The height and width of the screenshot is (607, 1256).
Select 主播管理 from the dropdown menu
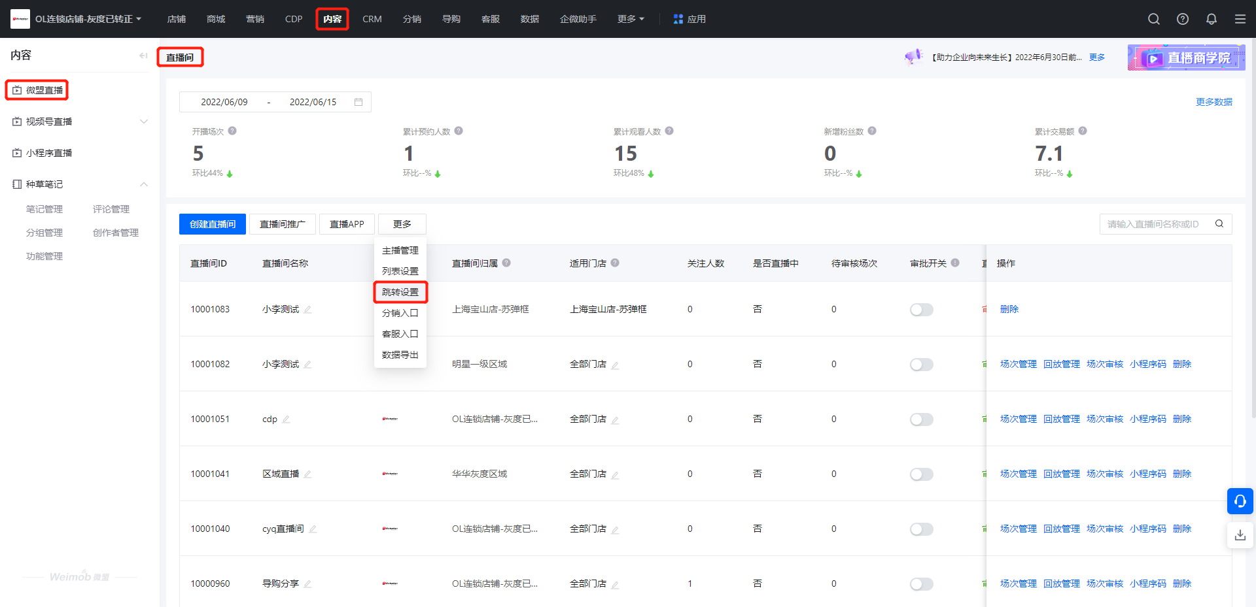(400, 250)
